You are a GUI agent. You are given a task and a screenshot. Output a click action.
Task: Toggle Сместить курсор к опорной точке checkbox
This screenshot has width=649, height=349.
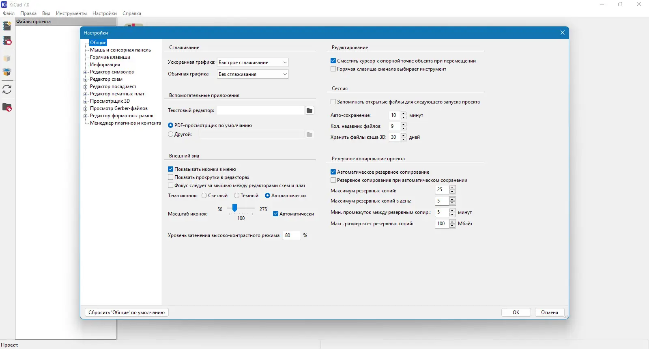(333, 61)
